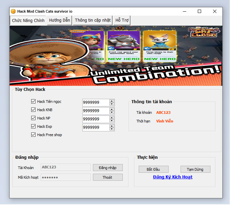Screen dimensions: 230x205
Task: Click the Thoát button
Action: (x=108, y=177)
